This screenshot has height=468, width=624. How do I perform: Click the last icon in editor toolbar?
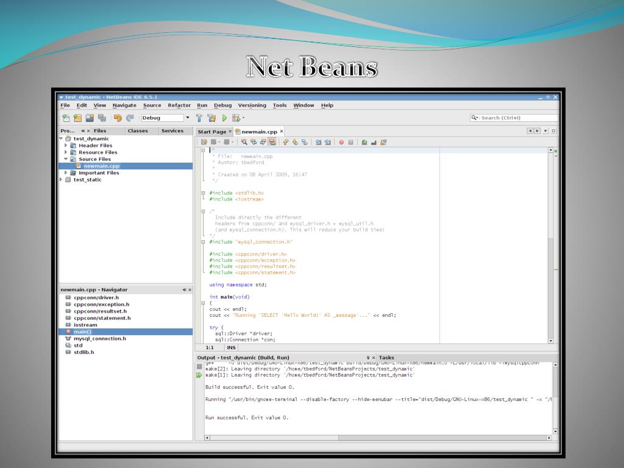tap(383, 142)
